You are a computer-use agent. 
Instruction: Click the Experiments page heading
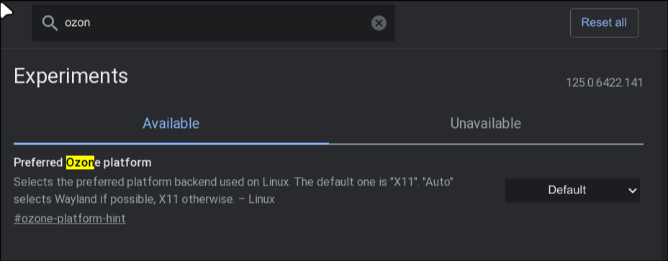point(71,76)
